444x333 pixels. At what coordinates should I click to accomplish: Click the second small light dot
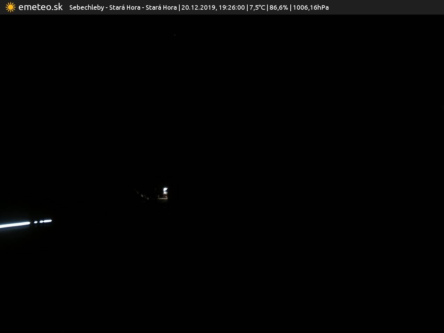(x=41, y=221)
